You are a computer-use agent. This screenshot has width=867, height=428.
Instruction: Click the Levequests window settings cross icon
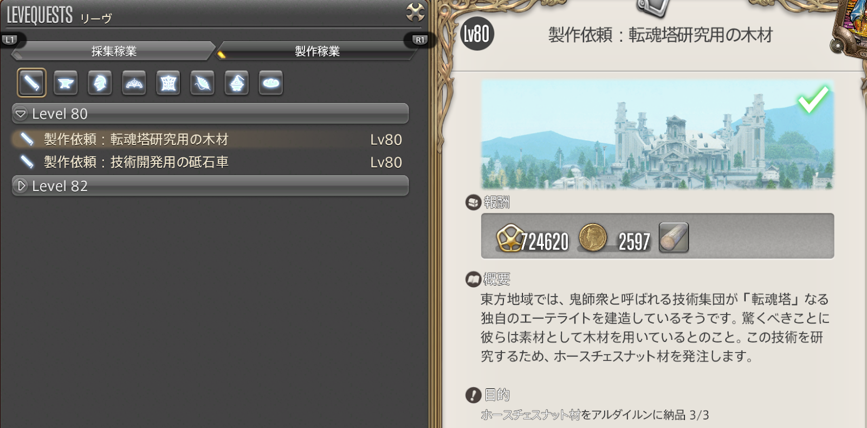(415, 12)
